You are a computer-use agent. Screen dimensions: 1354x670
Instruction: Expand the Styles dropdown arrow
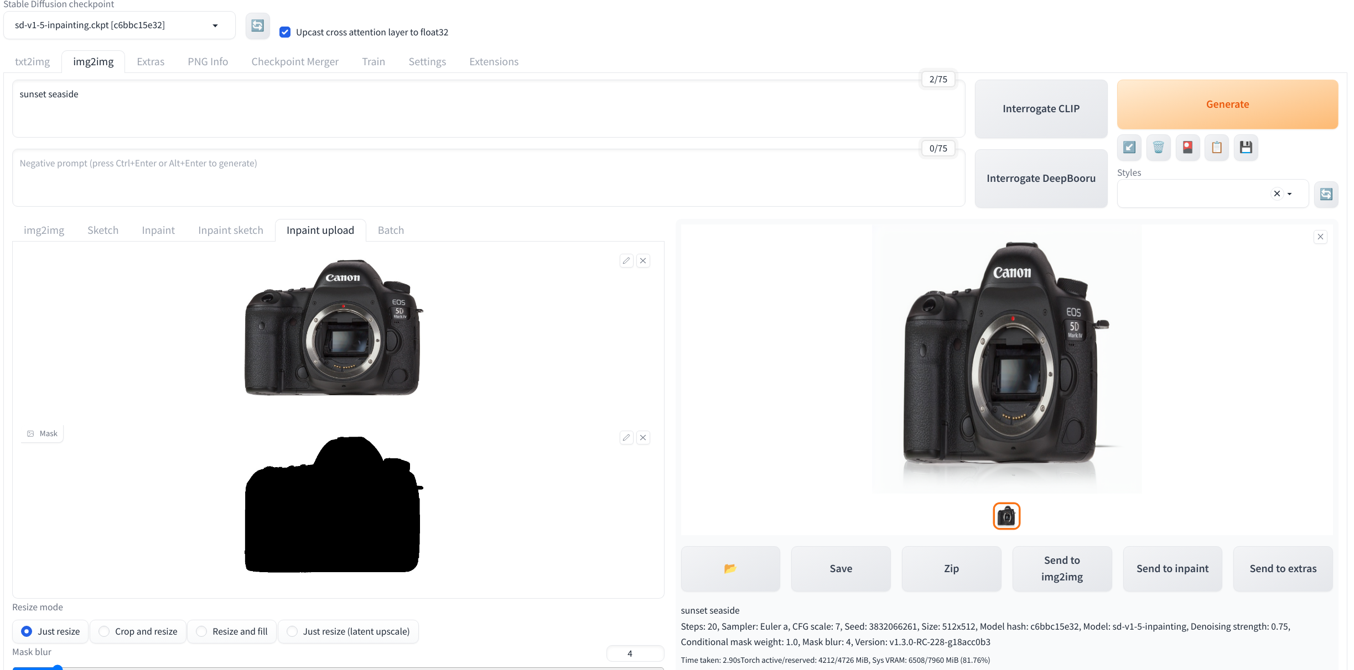(1290, 193)
